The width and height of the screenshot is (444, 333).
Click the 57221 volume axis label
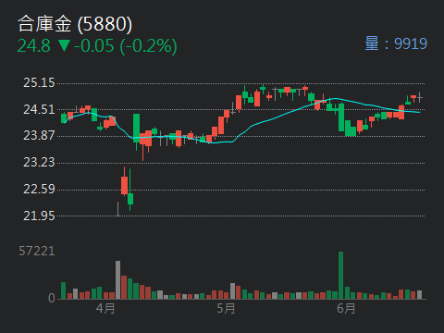pos(37,252)
